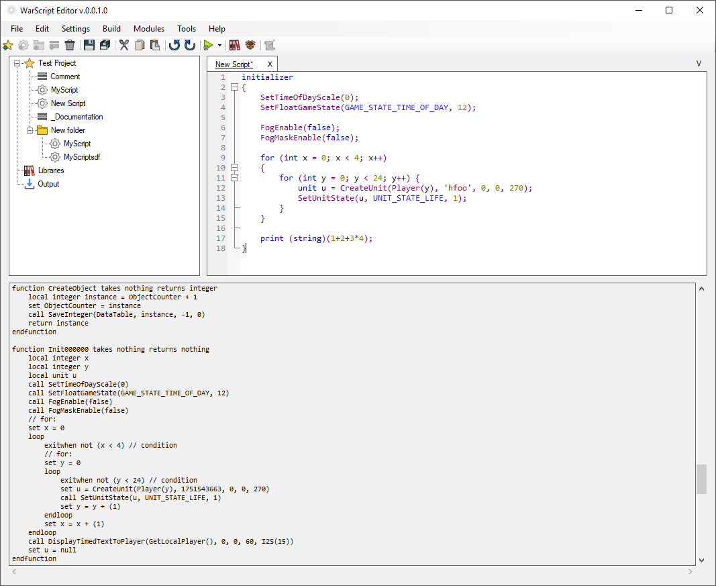Click the Paste clipboard icon
The image size is (716, 586).
155,45
